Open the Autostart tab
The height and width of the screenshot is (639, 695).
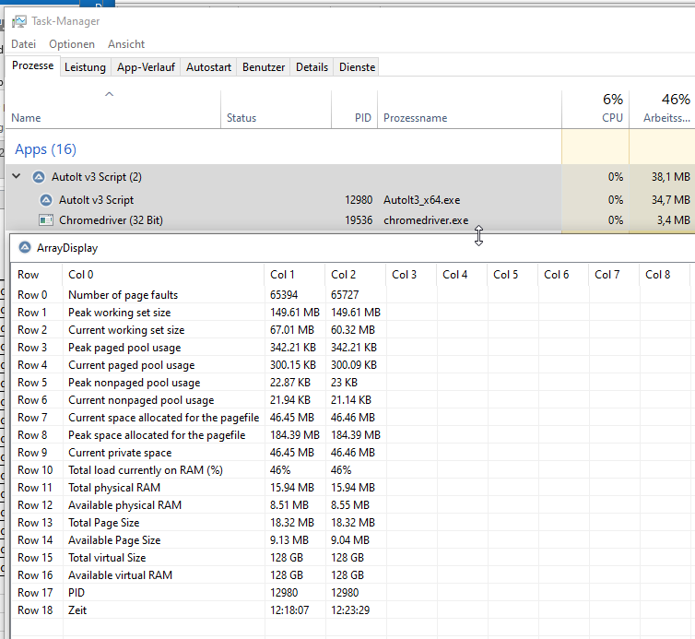(208, 67)
